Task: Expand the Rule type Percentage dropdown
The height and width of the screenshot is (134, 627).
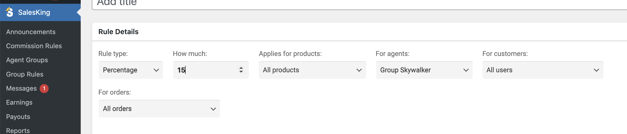Action: [x=131, y=70]
